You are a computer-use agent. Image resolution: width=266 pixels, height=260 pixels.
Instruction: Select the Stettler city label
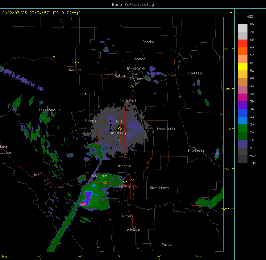196,73
